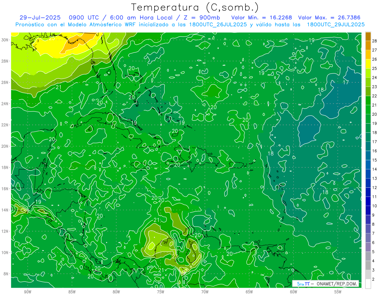Click the '18N' latitude axis label
Viewport: 383px width, 296px height.
coord(5,167)
